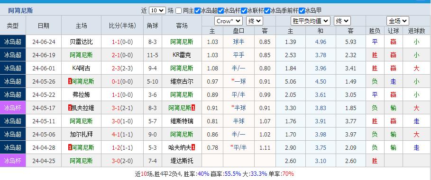Open the 终 dropdown beside 胜平负均值
431x180 pixels.
tap(342, 21)
